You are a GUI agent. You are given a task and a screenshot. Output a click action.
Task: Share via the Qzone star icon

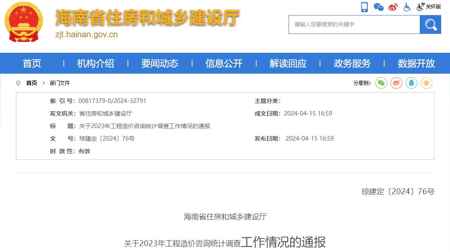(426, 83)
